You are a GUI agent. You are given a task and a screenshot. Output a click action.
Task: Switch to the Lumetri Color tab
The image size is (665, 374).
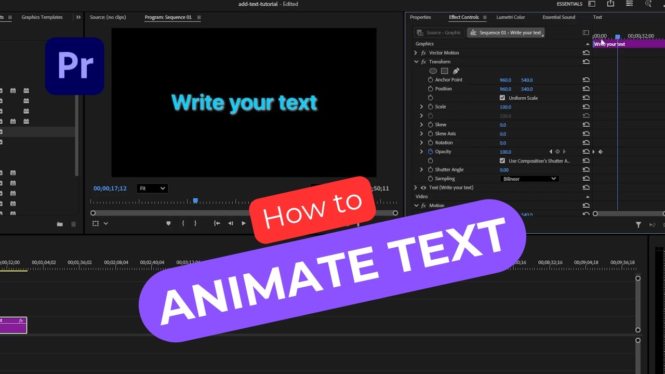pos(511,17)
